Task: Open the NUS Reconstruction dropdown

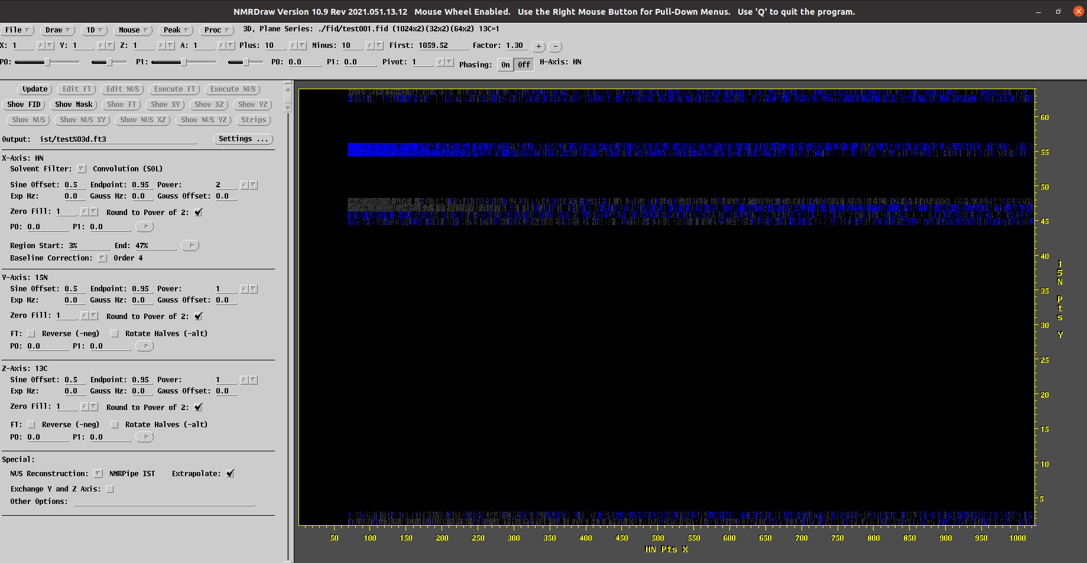Action: 98,474
